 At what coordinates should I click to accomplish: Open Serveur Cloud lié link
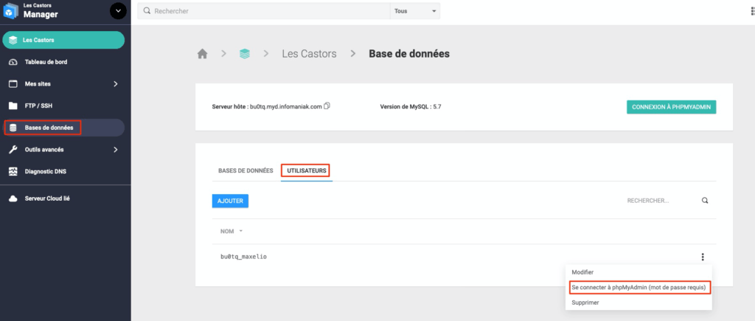47,199
